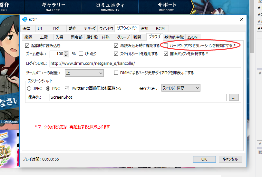
Task: Toggle 起動時に読み込む checkbox
Action: click(x=27, y=46)
